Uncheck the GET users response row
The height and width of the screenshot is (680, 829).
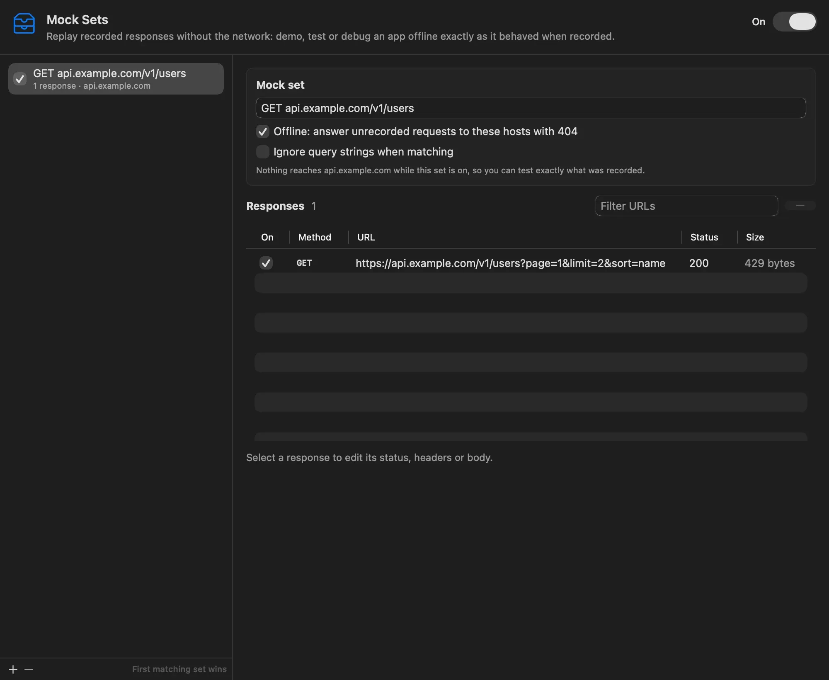point(266,263)
